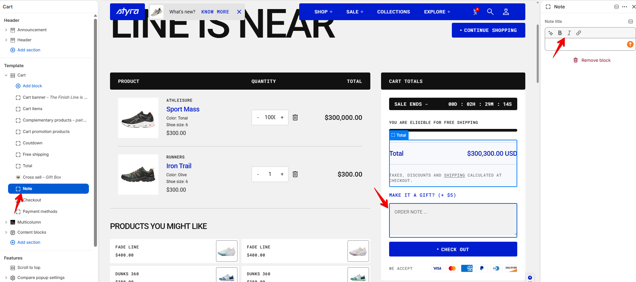Select Complementary products block
This screenshot has width=636, height=282.
point(48,120)
